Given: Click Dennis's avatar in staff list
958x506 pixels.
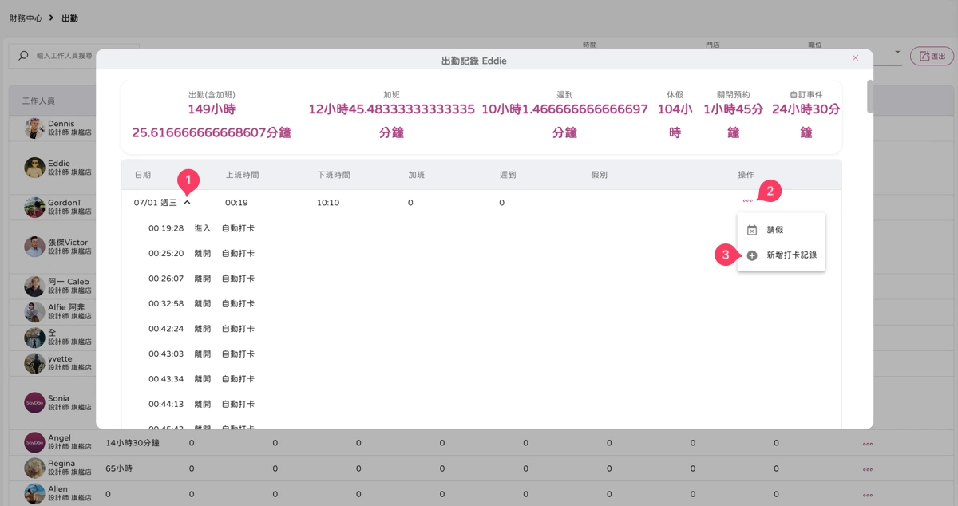Looking at the screenshot, I should point(34,128).
